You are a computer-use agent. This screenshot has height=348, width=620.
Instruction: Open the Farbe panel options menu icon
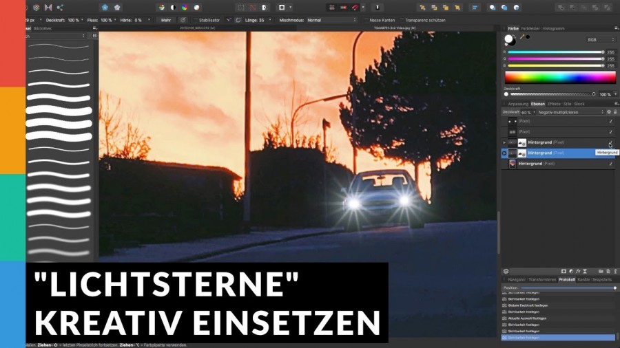[x=616, y=28]
